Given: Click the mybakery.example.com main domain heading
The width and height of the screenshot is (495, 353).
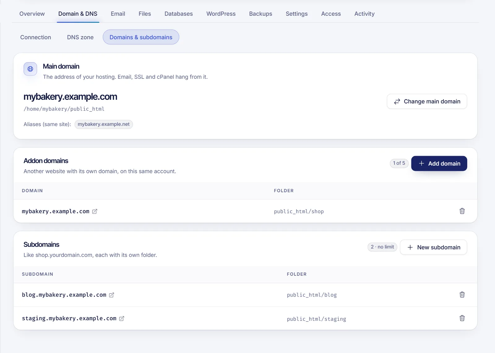Looking at the screenshot, I should [x=70, y=97].
